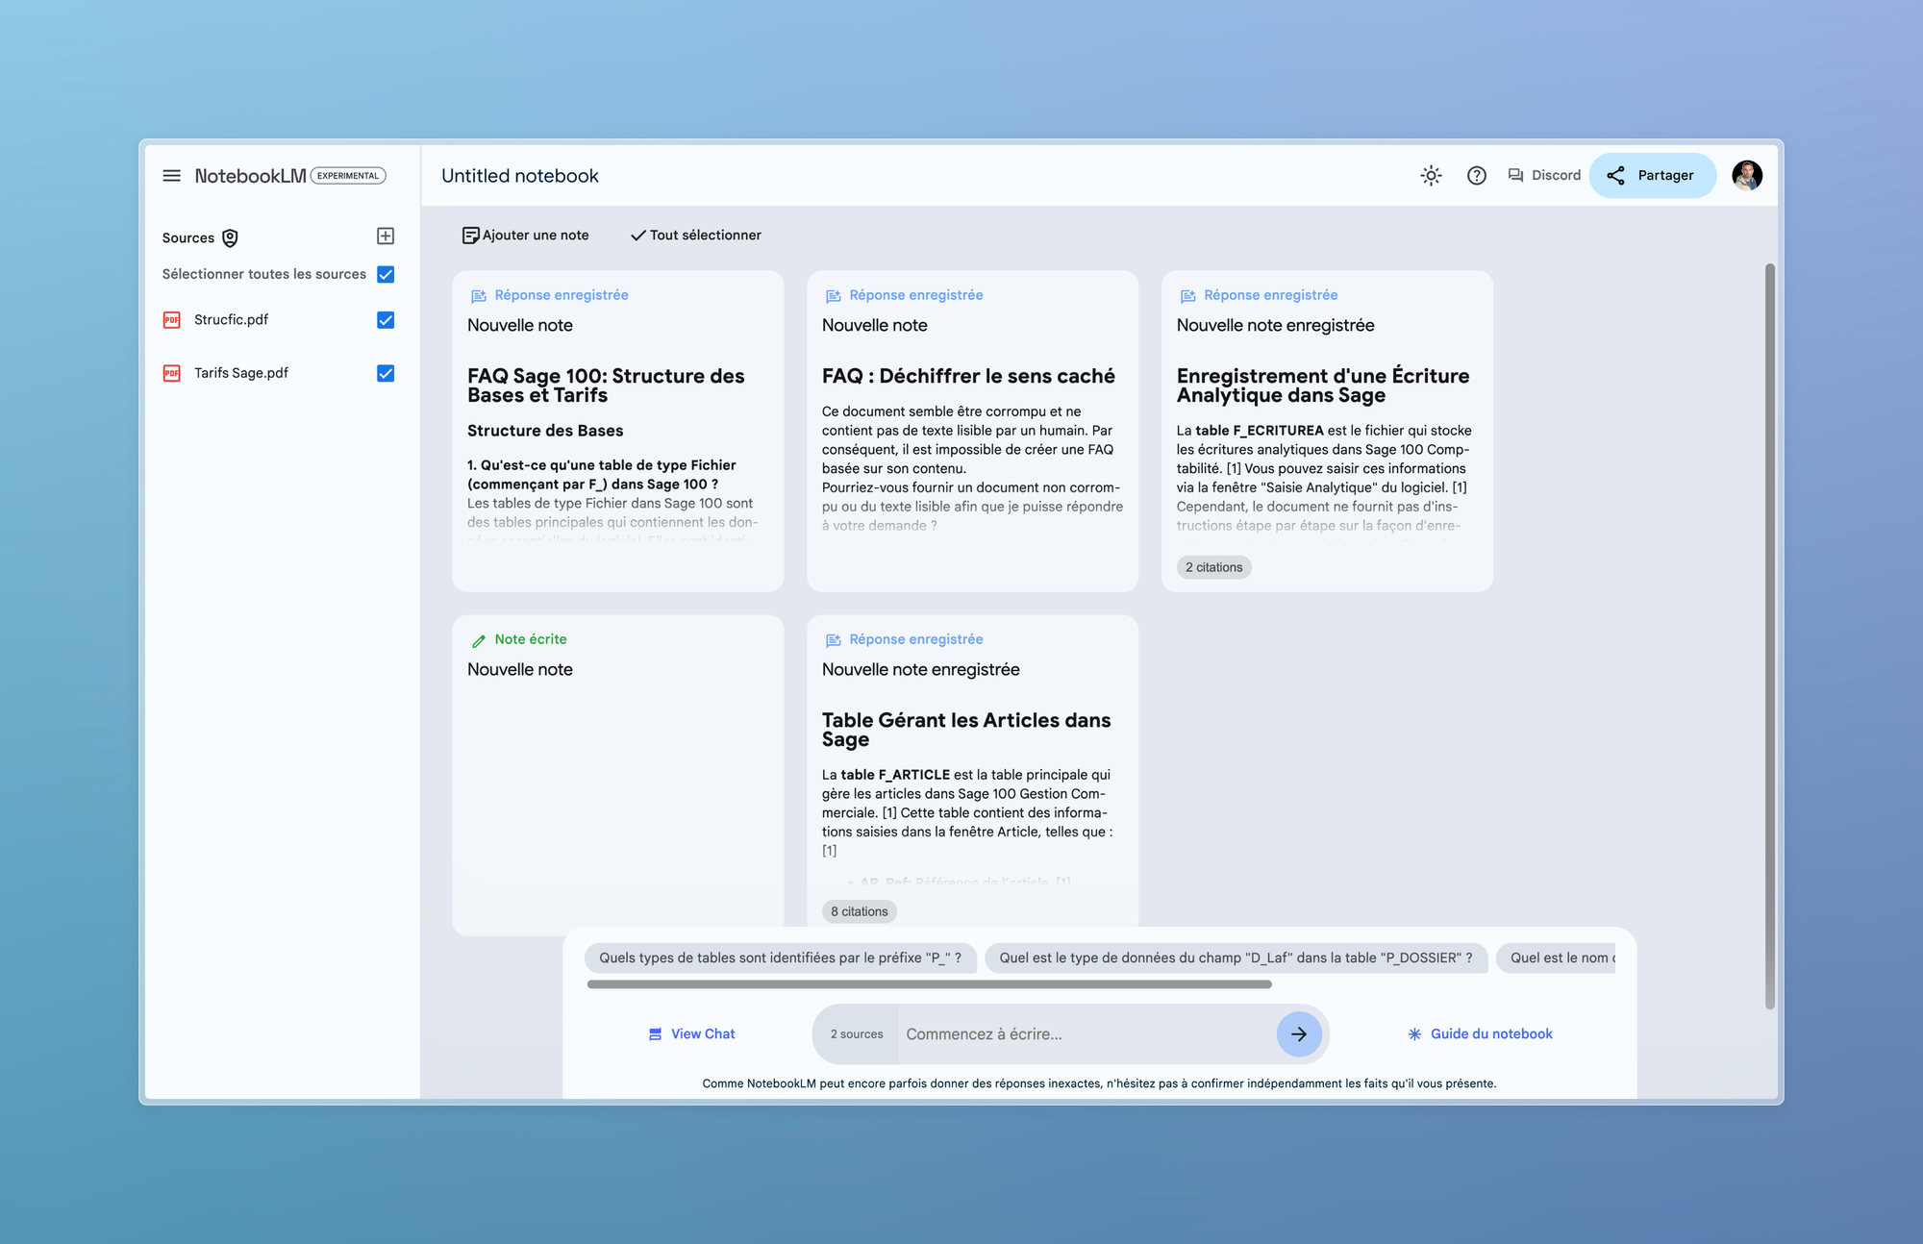1923x1244 pixels.
Task: Click the 2 citations chip
Action: pyautogui.click(x=1213, y=567)
